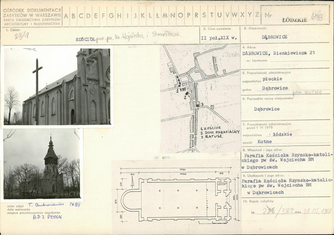Select the letter K index box
Screen dimensions: 334x235
tap(143, 16)
